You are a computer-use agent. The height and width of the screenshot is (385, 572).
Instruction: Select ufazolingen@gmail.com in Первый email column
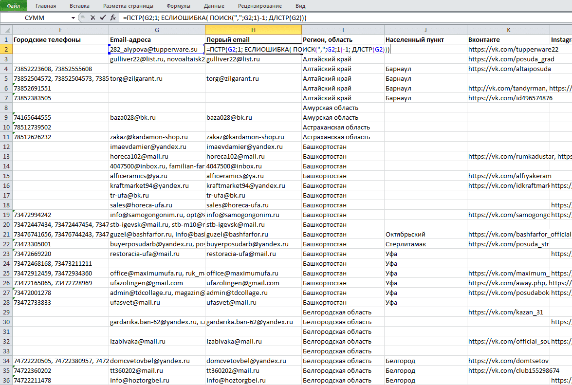(x=253, y=283)
